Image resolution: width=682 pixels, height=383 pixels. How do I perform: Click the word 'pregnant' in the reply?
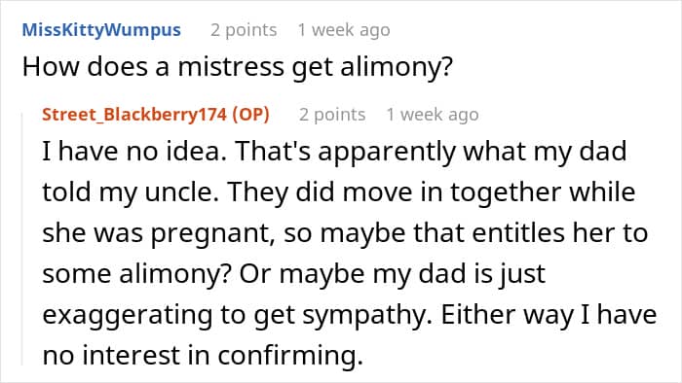point(212,233)
